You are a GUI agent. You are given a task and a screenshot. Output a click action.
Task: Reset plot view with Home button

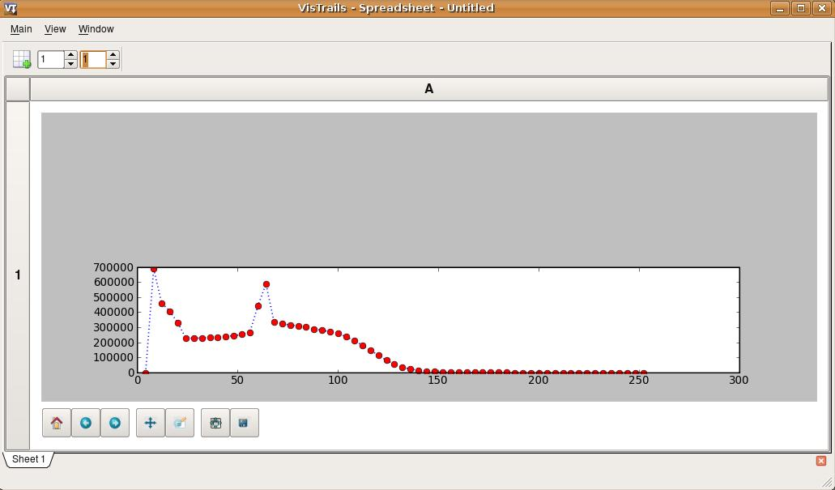57,423
